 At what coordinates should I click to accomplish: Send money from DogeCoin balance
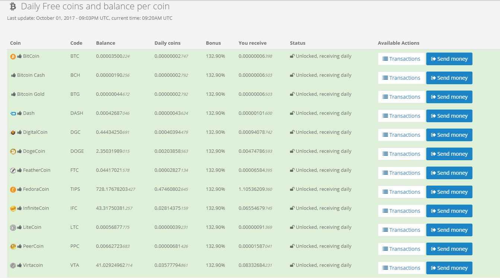(449, 154)
